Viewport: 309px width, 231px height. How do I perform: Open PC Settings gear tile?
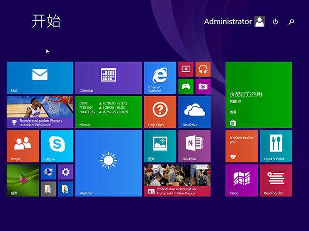point(66,172)
